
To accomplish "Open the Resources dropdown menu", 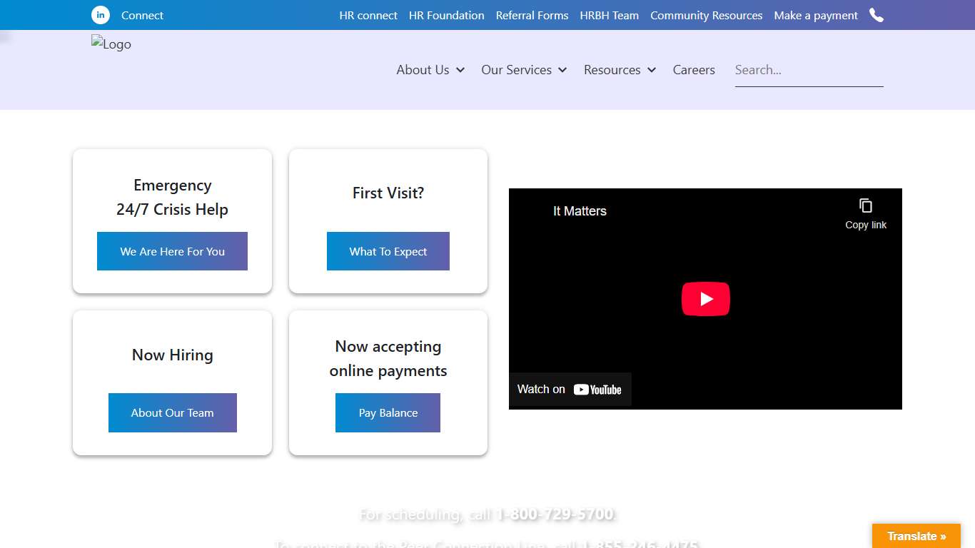I will pos(620,70).
